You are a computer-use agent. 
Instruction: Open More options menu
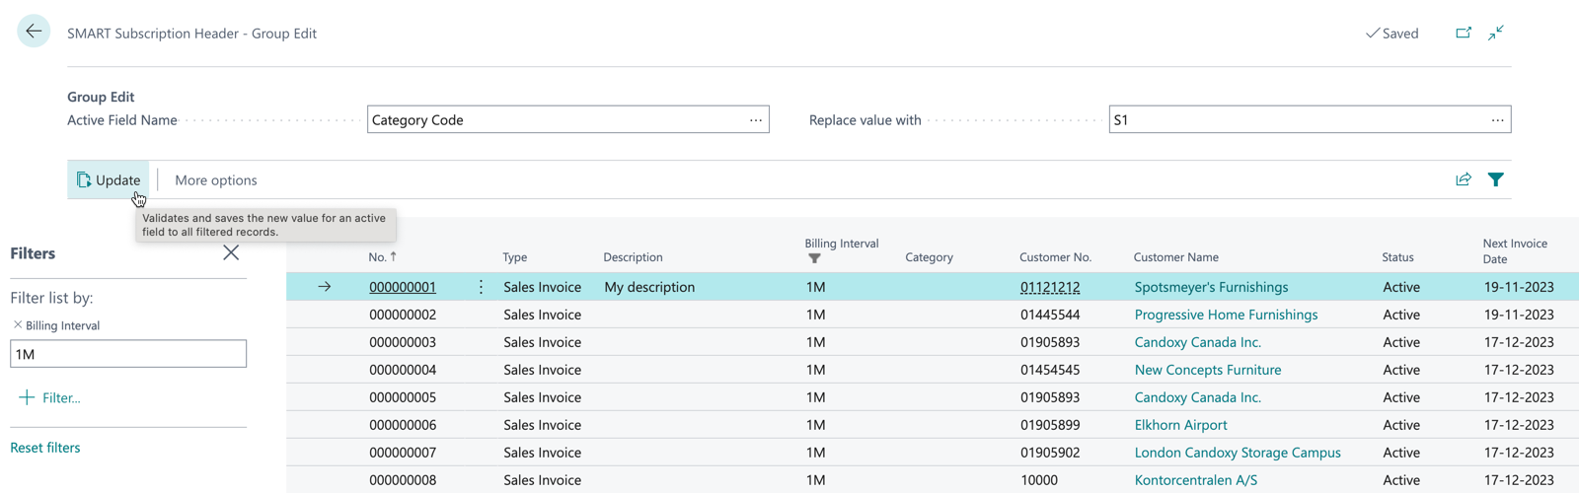(x=215, y=180)
